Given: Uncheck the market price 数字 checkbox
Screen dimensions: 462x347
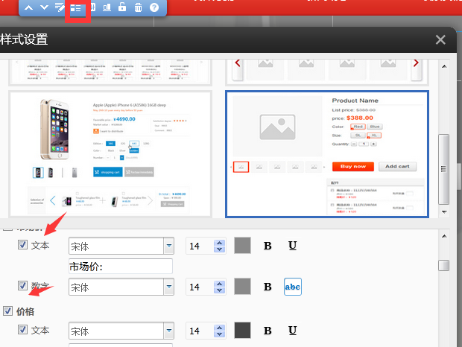Looking at the screenshot, I should 23,286.
